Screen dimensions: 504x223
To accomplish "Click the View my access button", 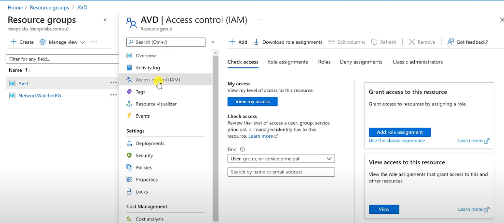I will 252,102.
